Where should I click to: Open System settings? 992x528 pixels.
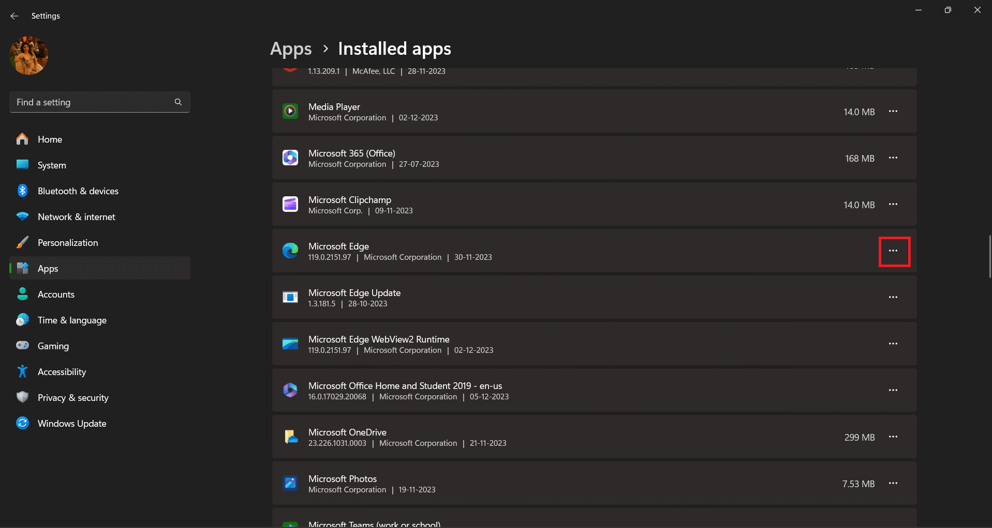click(x=100, y=165)
